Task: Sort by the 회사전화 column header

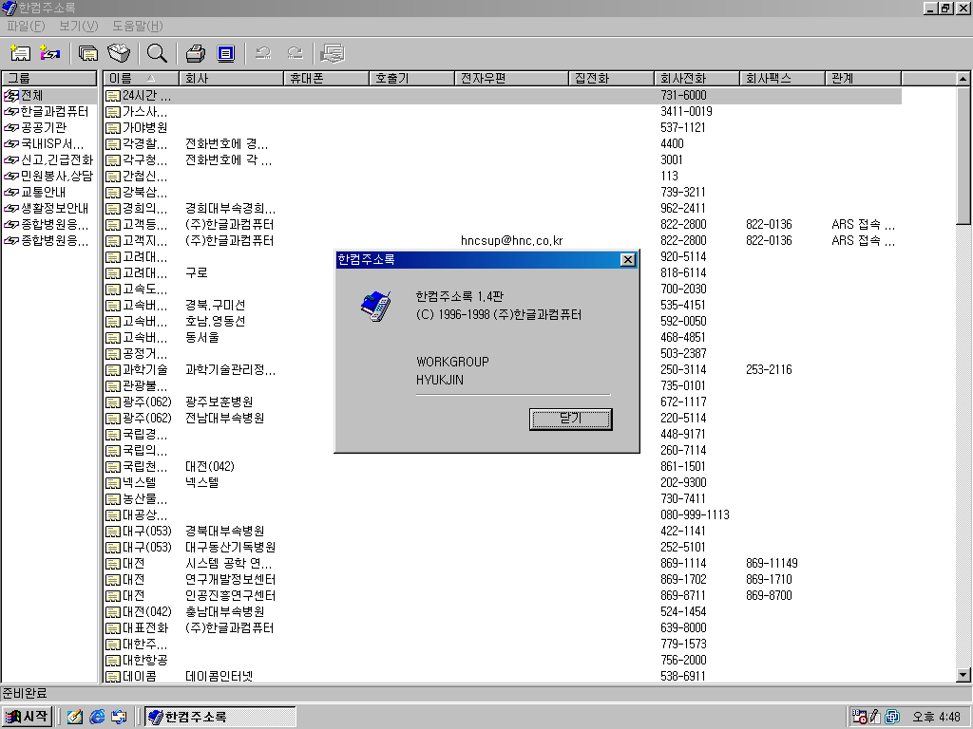Action: tap(696, 78)
